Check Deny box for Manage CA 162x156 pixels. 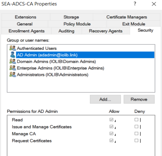[136, 134]
